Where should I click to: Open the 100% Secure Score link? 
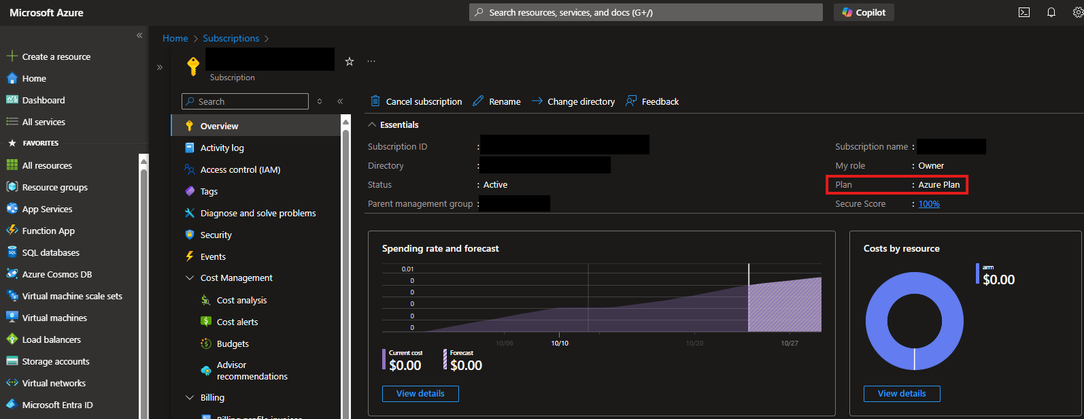929,203
